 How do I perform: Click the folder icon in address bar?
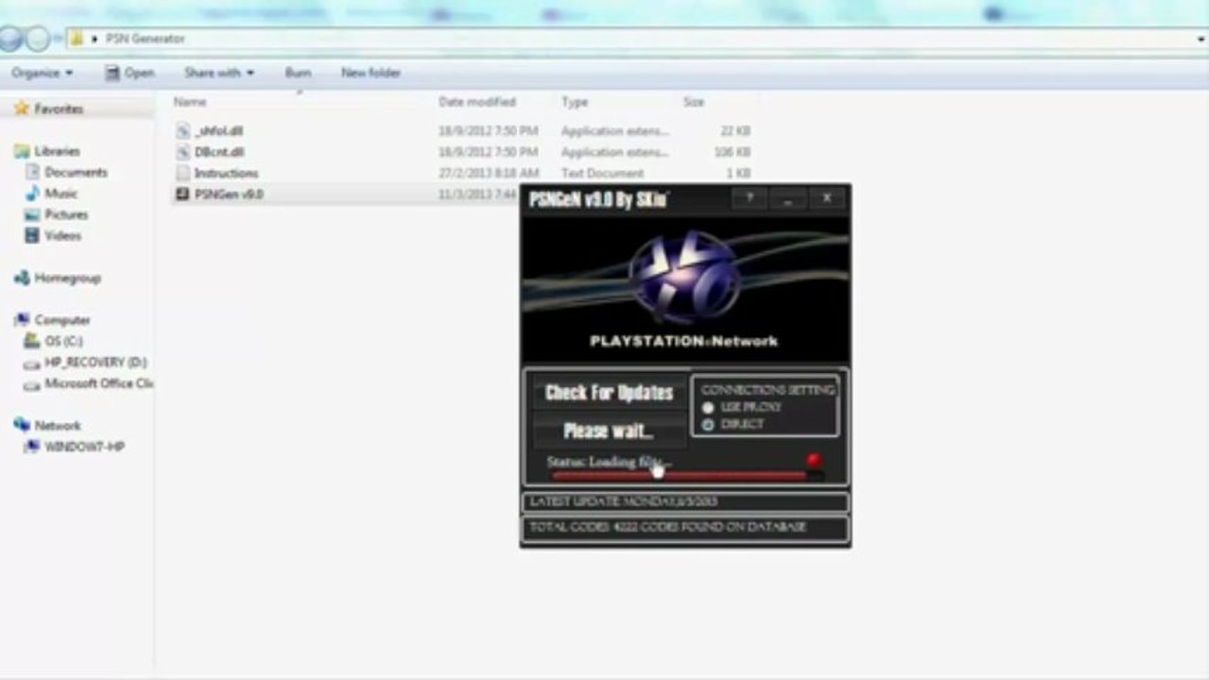77,39
